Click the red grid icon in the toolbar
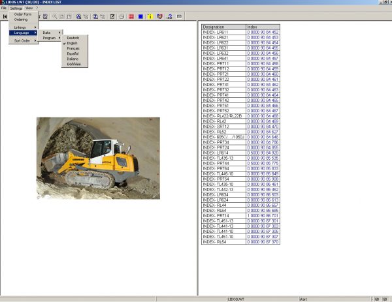 131,16
